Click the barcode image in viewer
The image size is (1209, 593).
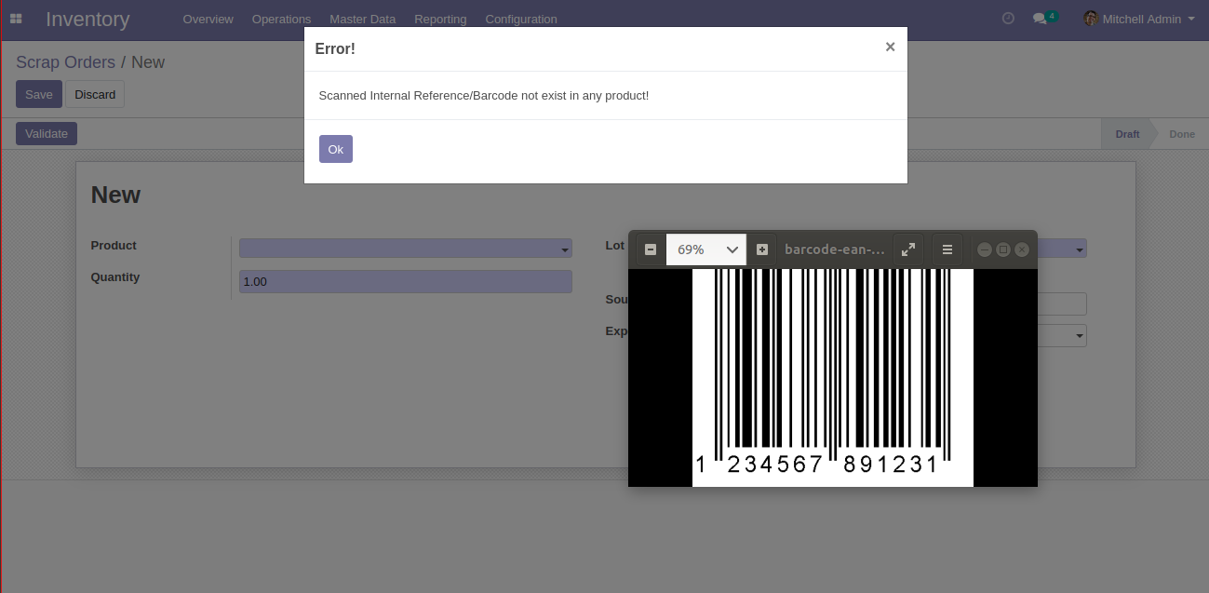833,377
